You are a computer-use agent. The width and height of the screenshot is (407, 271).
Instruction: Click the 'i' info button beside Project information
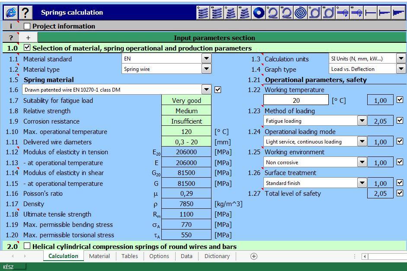(11, 26)
